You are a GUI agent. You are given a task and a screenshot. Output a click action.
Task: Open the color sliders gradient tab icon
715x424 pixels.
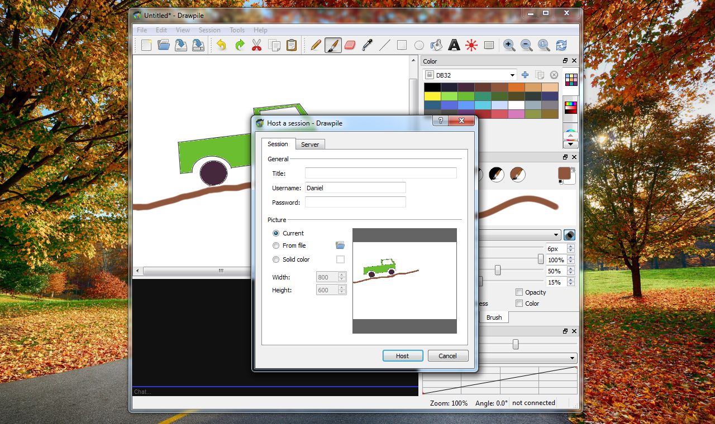point(571,107)
